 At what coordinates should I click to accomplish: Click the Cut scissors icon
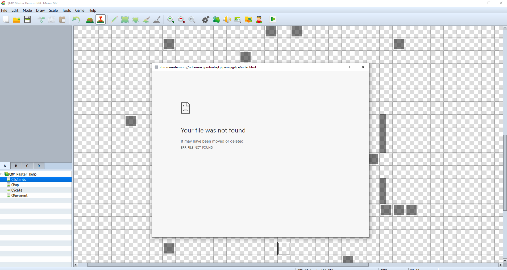coord(41,19)
